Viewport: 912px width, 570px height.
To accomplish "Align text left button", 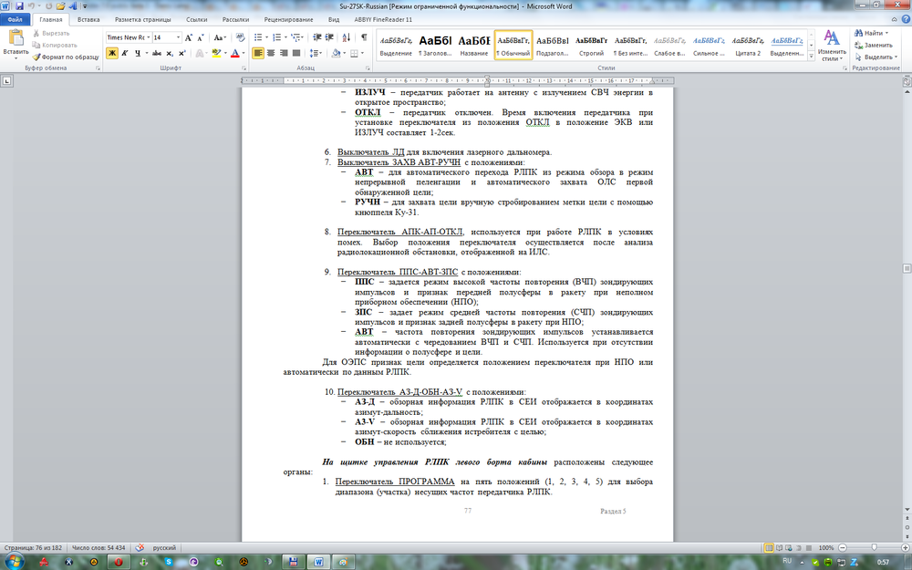I will (258, 53).
